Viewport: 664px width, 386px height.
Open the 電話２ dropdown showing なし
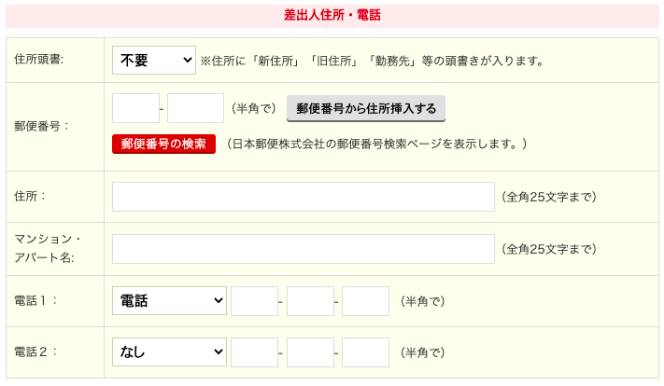(x=169, y=352)
